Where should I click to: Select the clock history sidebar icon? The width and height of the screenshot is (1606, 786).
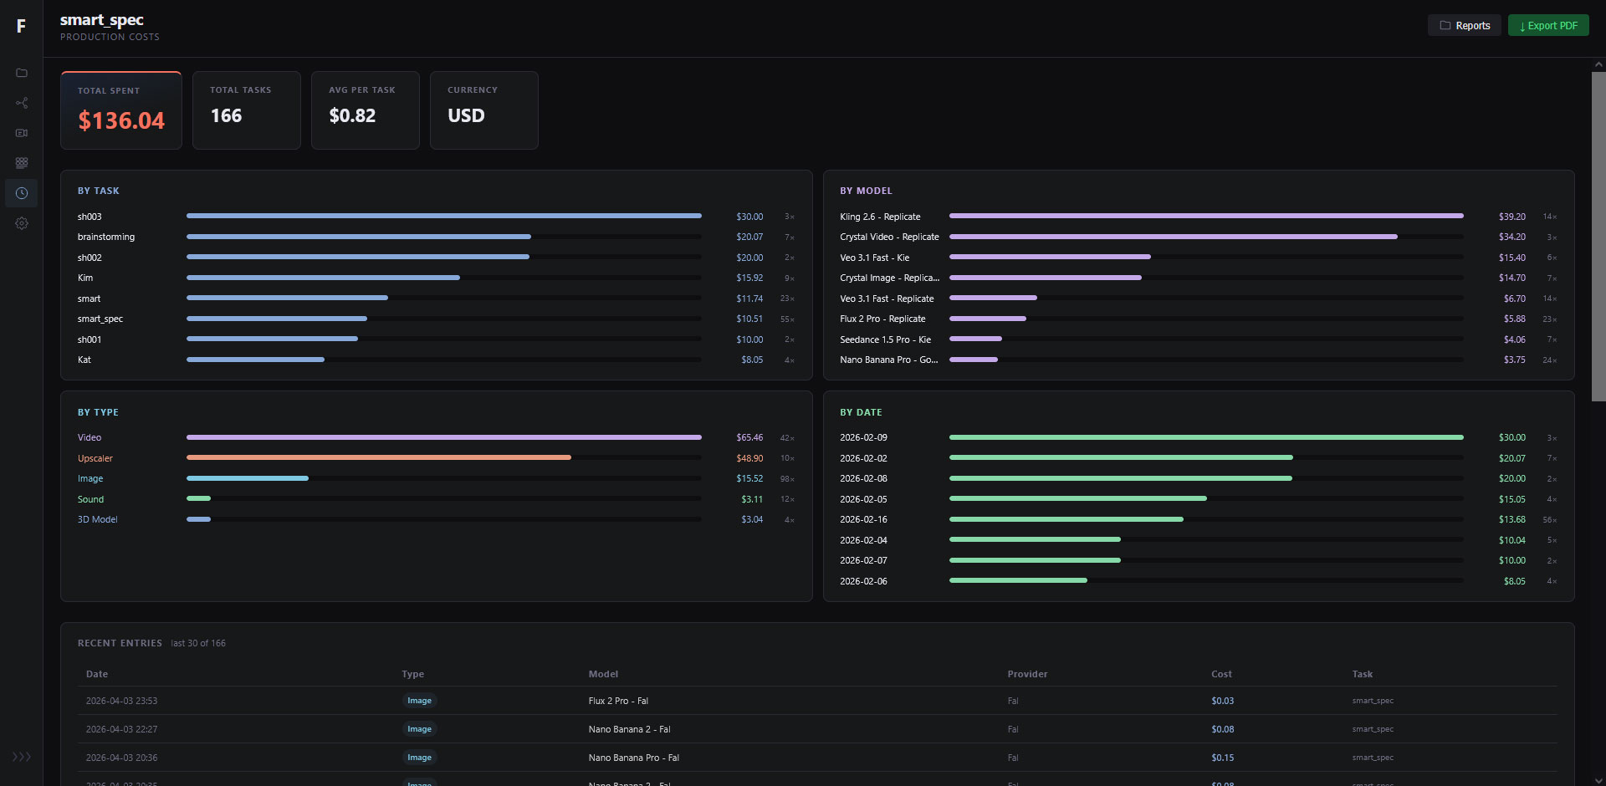pyautogui.click(x=22, y=193)
